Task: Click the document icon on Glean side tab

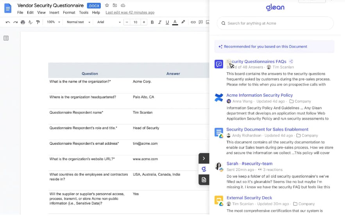Action: pyautogui.click(x=204, y=180)
